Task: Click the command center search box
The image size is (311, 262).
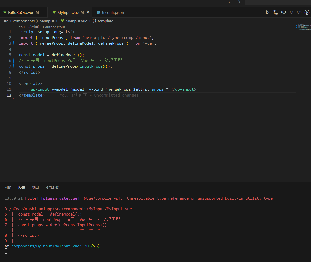Action: tap(278, 2)
